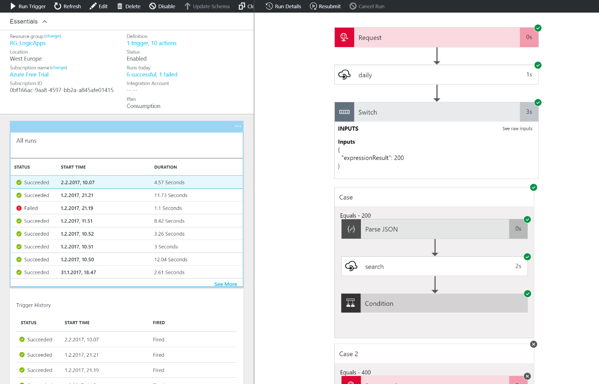Click the green success check on the Request step
Viewport: 599px width, 384px height.
point(538,28)
